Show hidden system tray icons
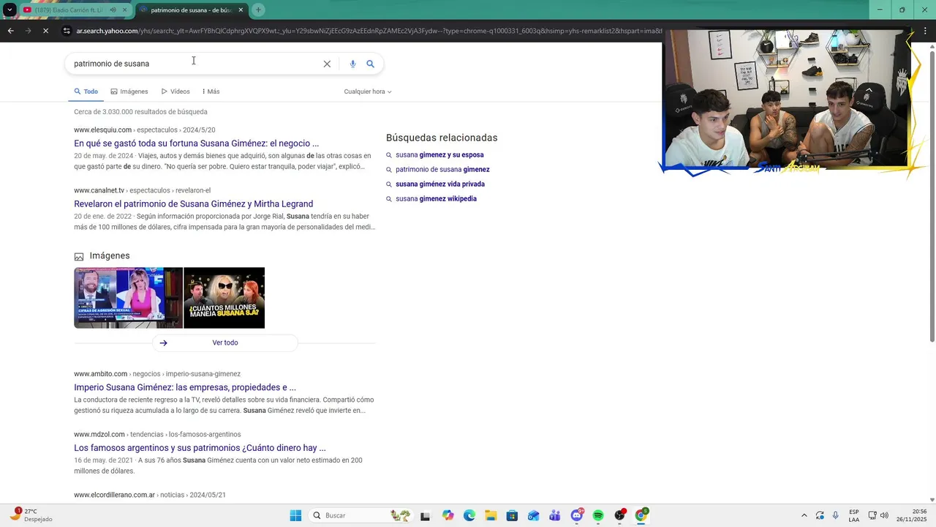 (x=804, y=515)
